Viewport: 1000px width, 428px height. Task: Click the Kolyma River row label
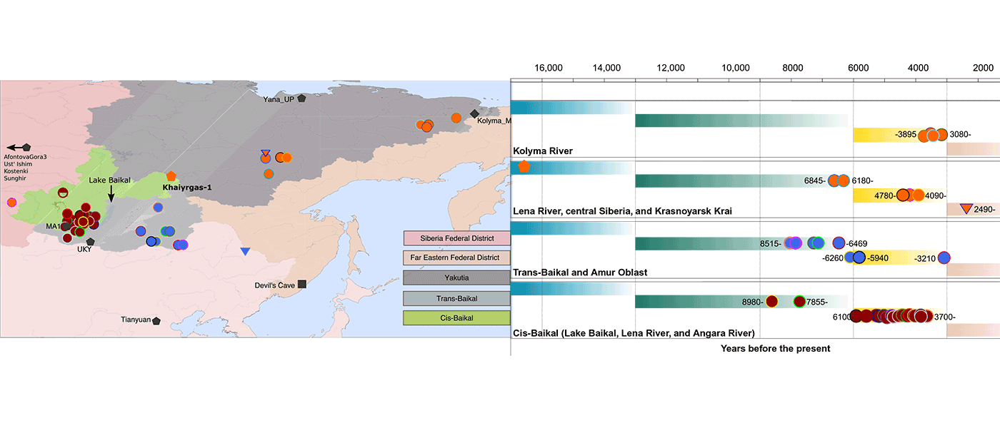(x=543, y=151)
